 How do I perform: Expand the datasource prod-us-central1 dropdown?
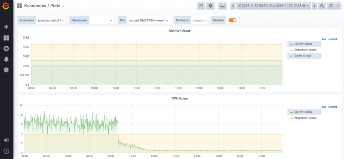coord(51,20)
